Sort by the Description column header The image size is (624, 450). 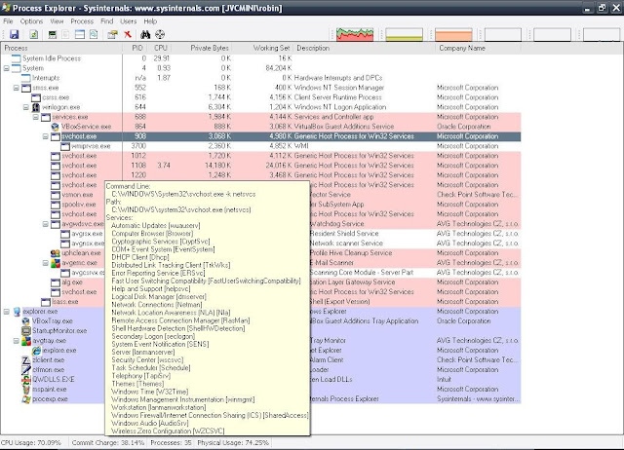(364, 48)
